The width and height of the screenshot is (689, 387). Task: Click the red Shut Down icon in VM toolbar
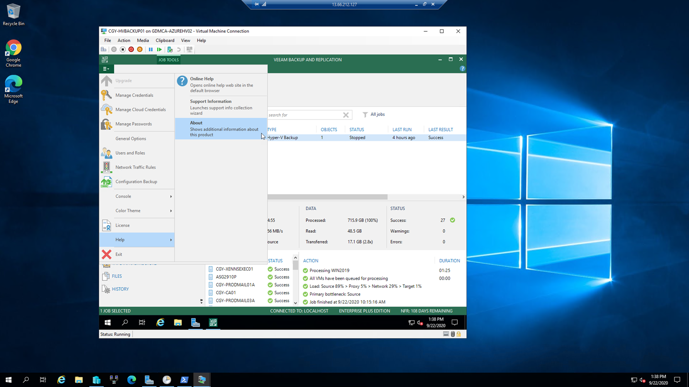[x=131, y=50]
